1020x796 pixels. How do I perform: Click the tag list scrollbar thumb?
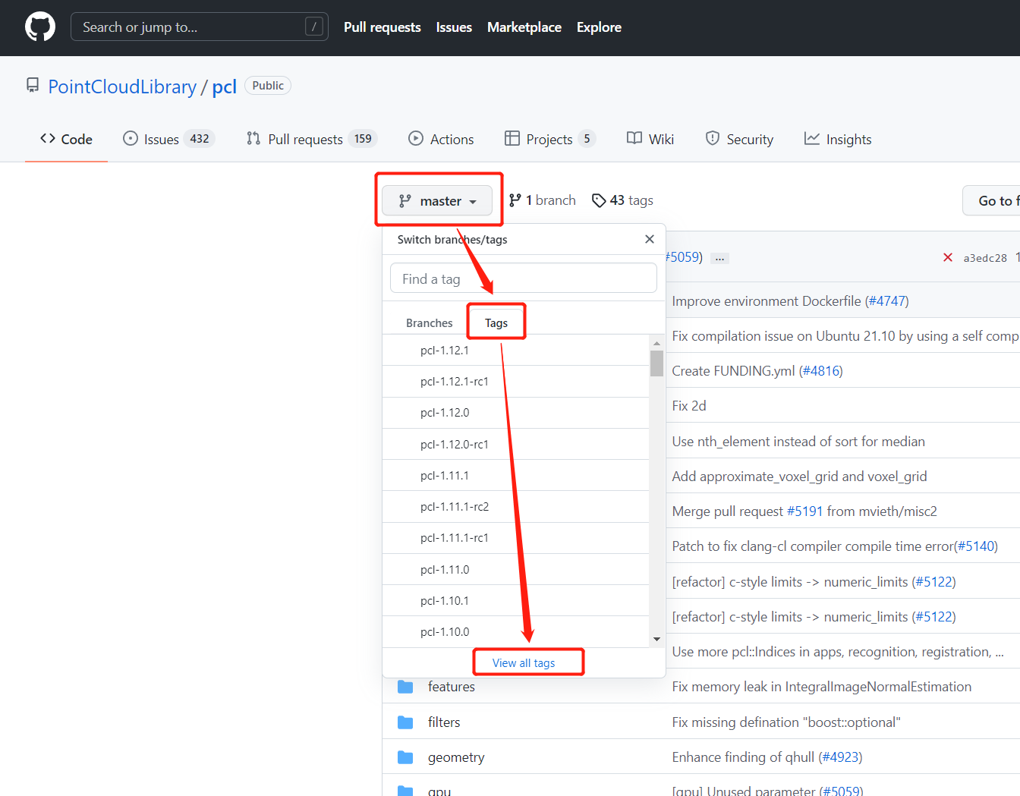tap(656, 363)
